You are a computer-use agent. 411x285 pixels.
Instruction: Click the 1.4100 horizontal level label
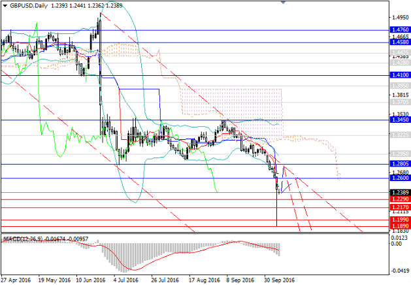[399, 76]
